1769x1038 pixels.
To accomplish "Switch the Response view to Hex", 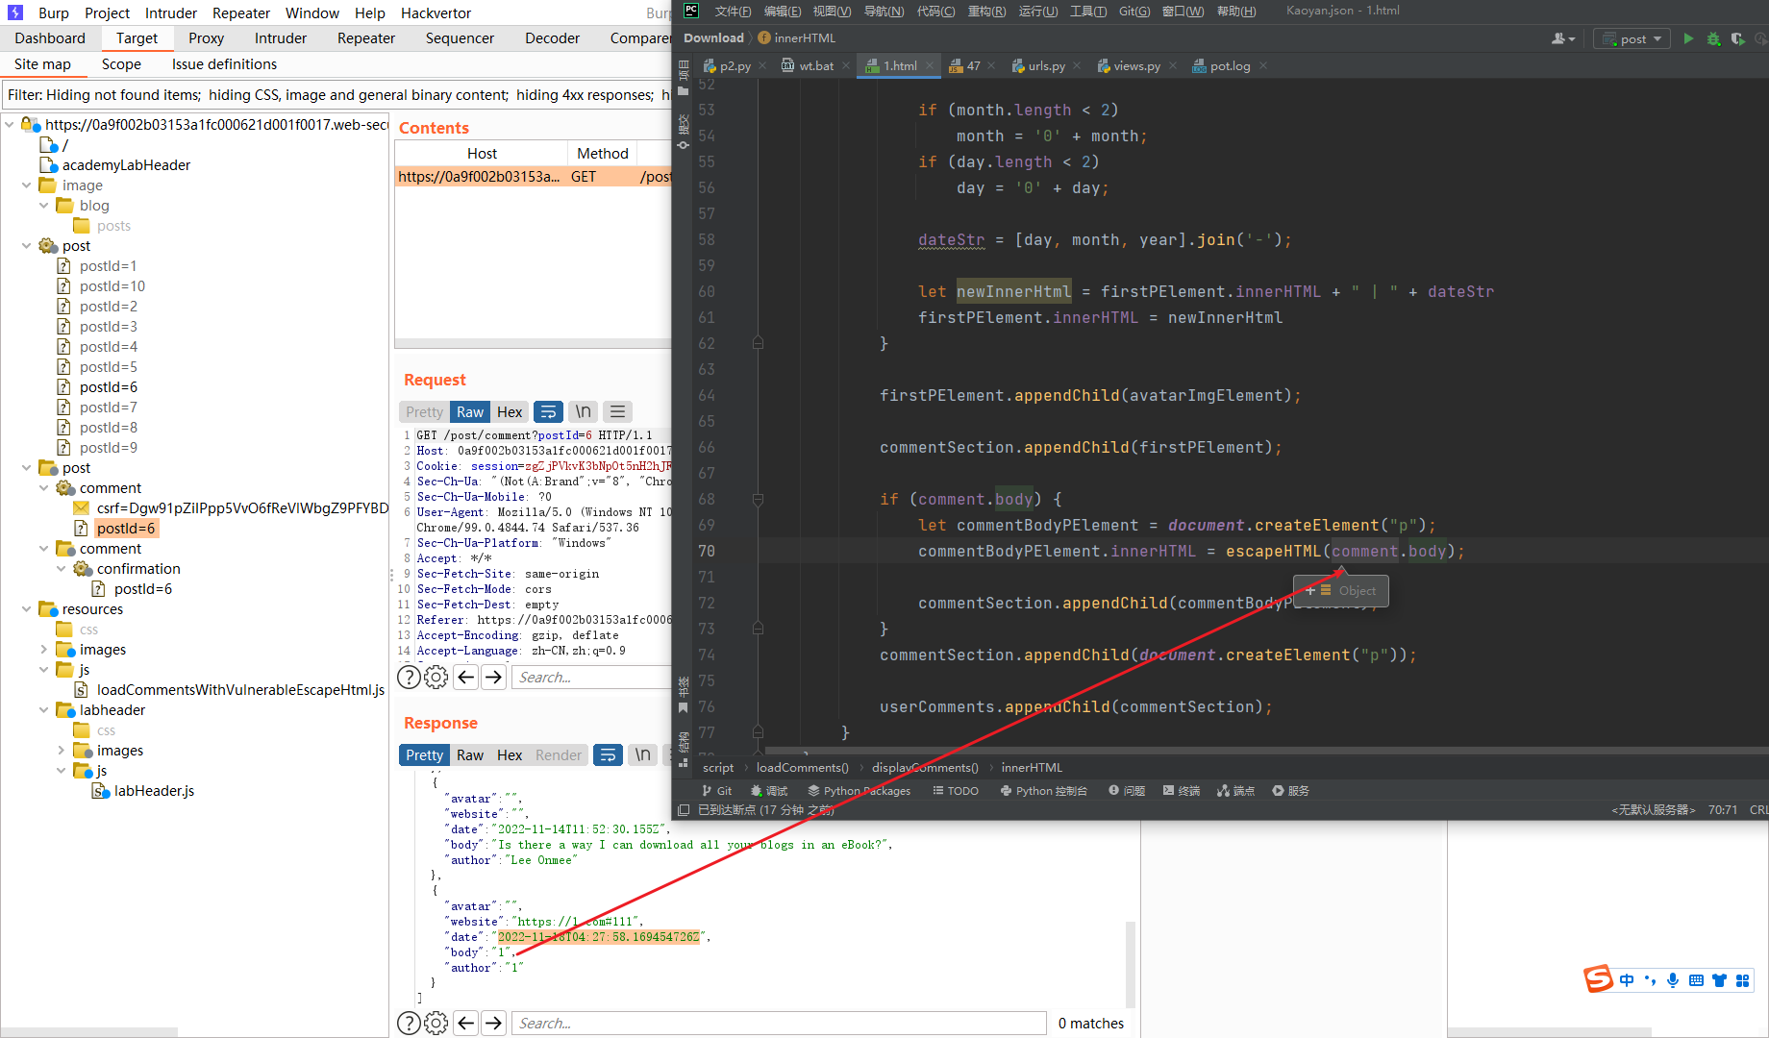I will click(510, 754).
